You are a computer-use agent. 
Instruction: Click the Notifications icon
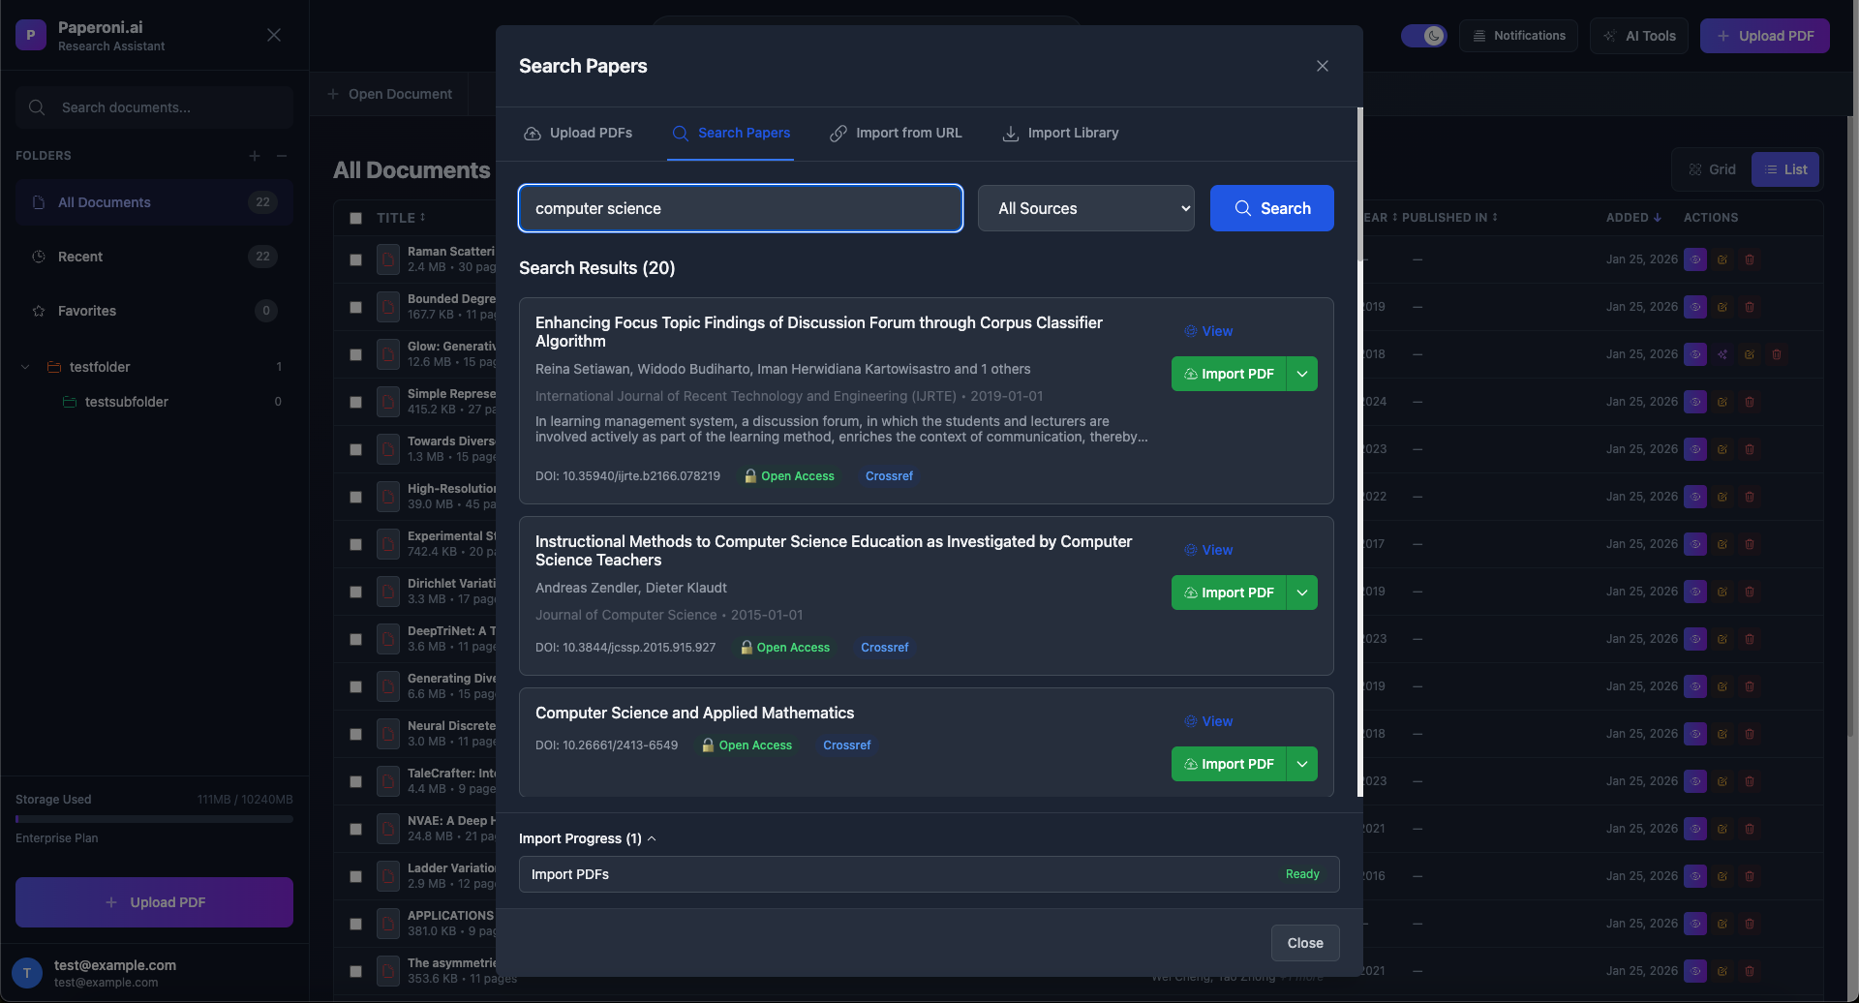click(1517, 35)
